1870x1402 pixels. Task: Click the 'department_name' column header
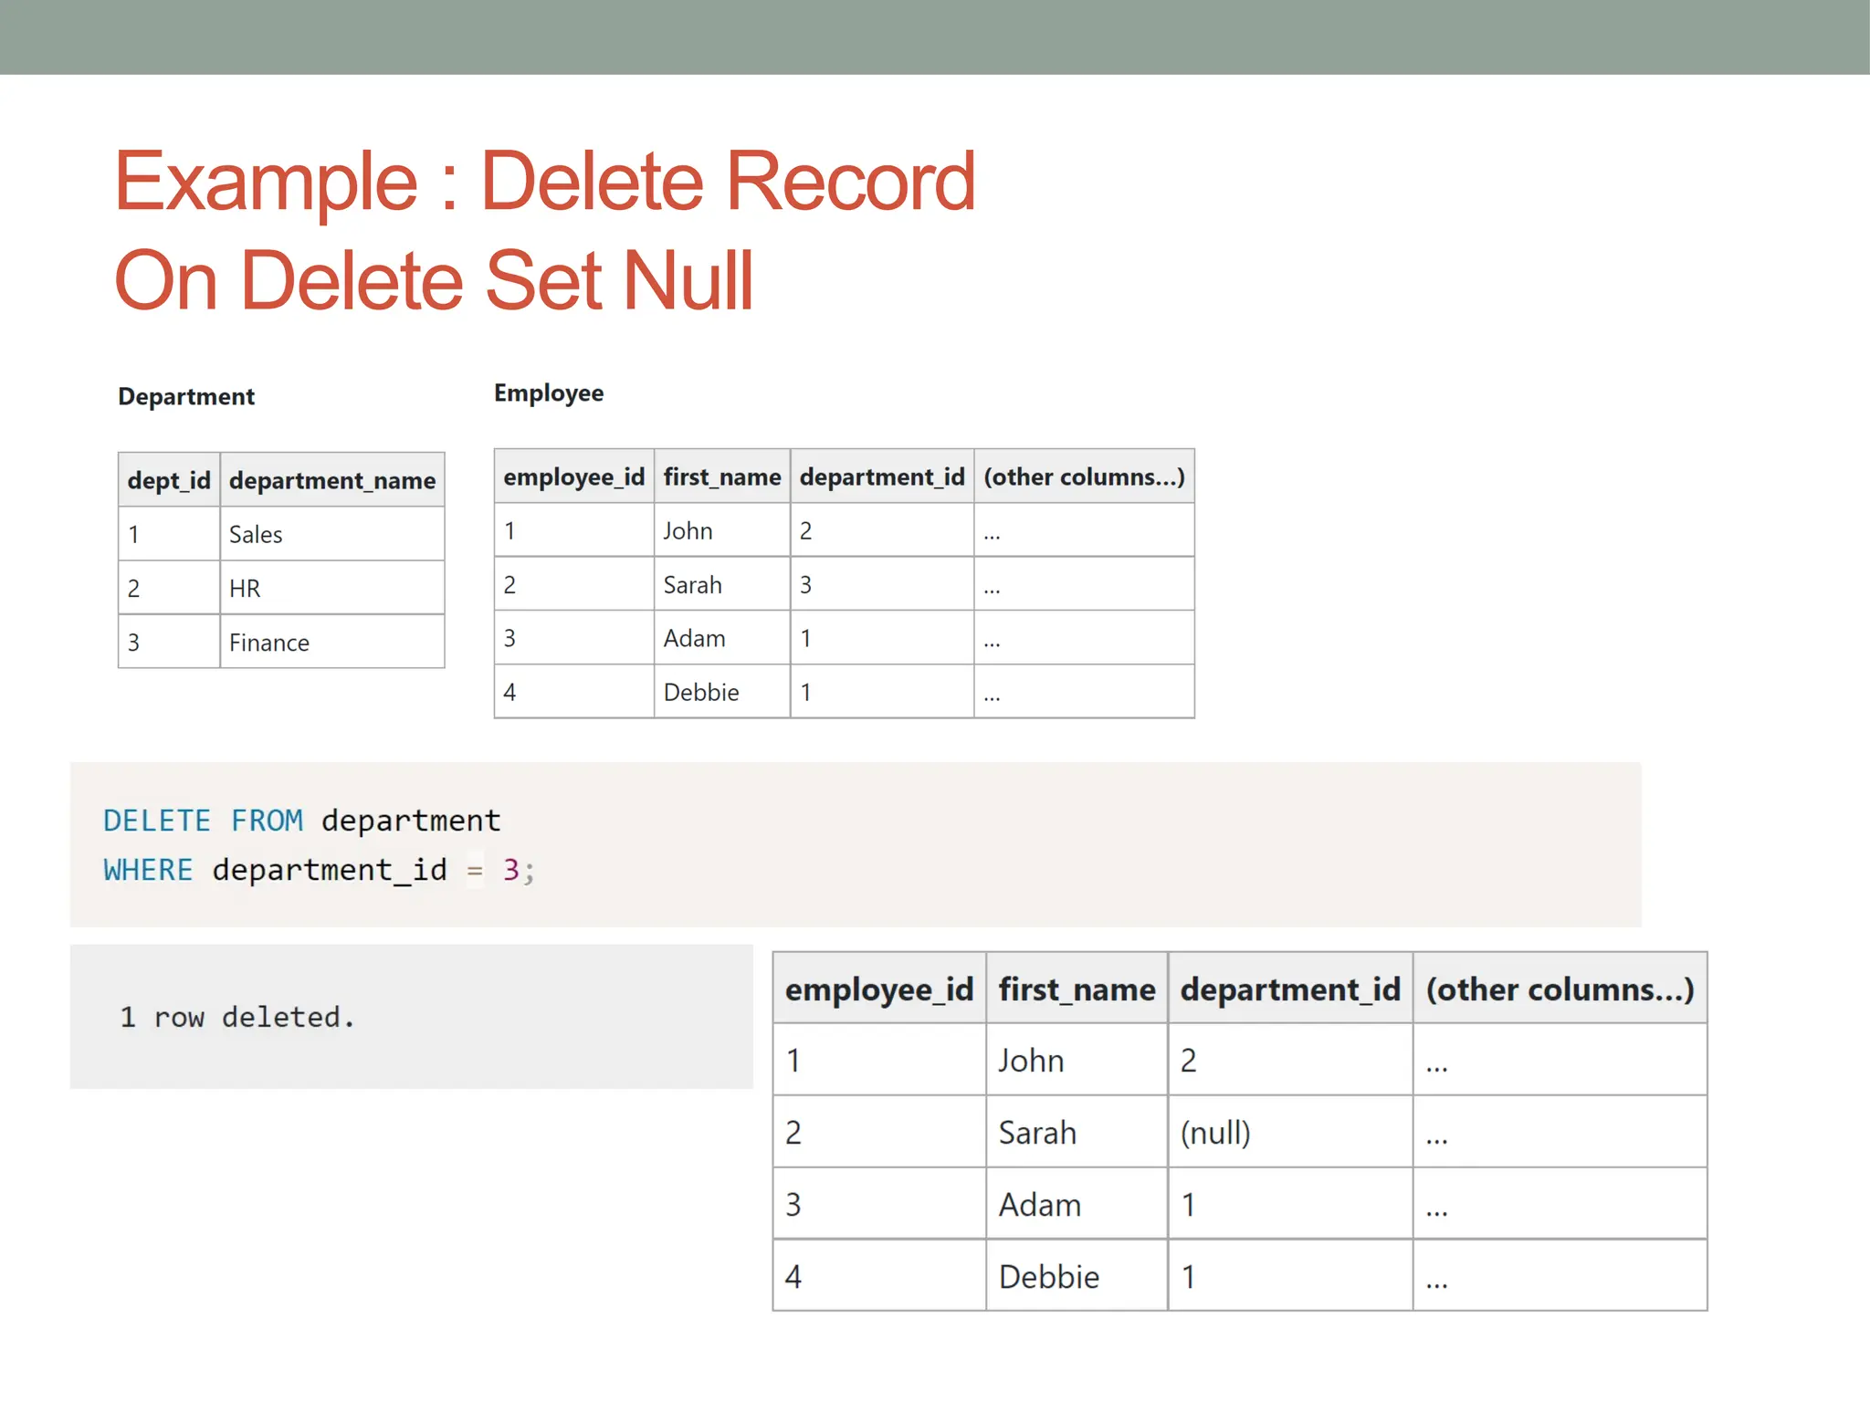click(332, 480)
